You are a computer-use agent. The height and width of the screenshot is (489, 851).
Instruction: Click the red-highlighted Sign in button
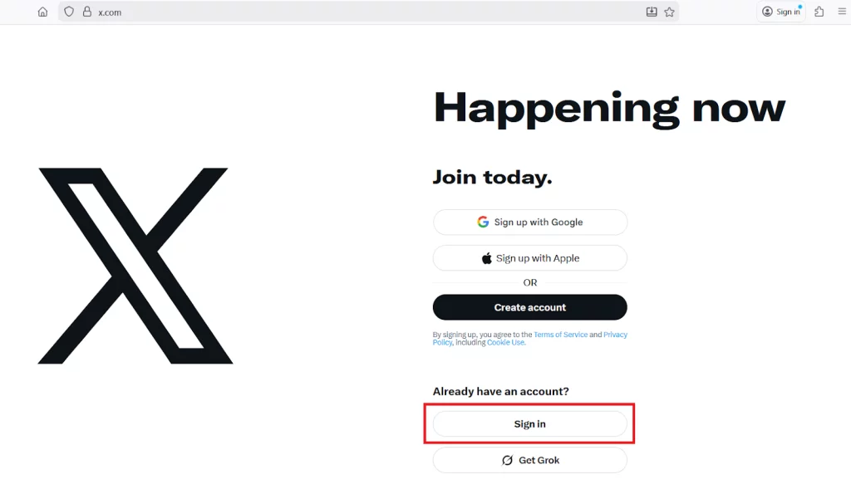(x=529, y=423)
